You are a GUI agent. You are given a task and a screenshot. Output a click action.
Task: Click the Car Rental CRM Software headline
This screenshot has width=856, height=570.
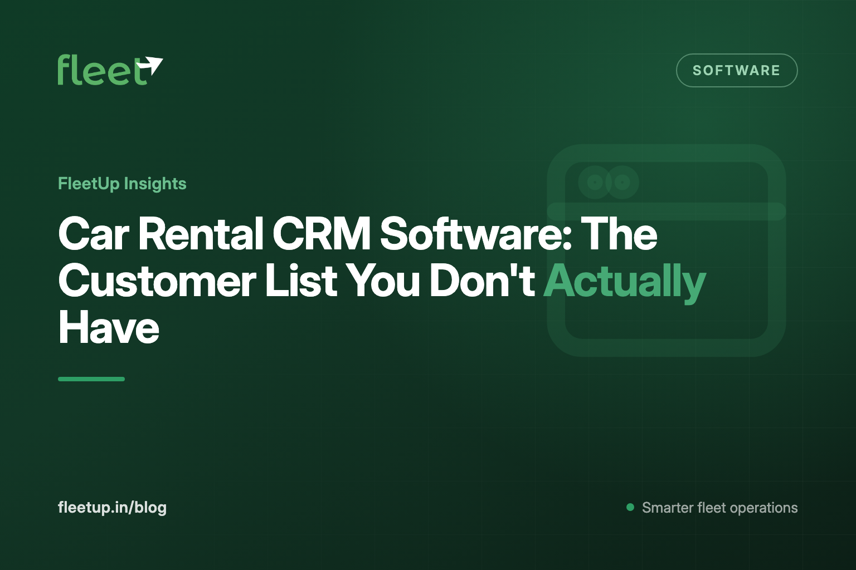click(x=382, y=281)
